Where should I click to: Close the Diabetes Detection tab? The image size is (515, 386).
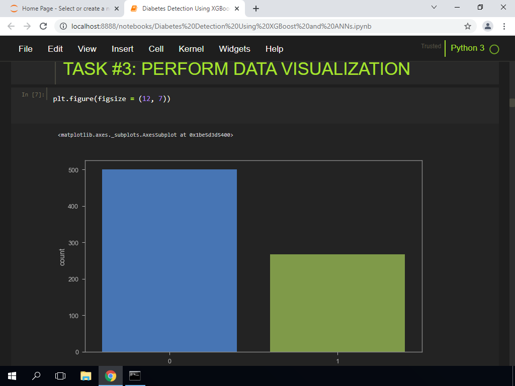coord(237,9)
